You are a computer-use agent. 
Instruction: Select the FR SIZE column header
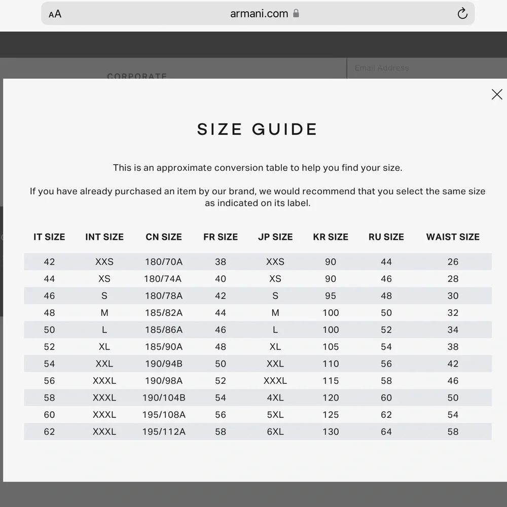coord(221,237)
